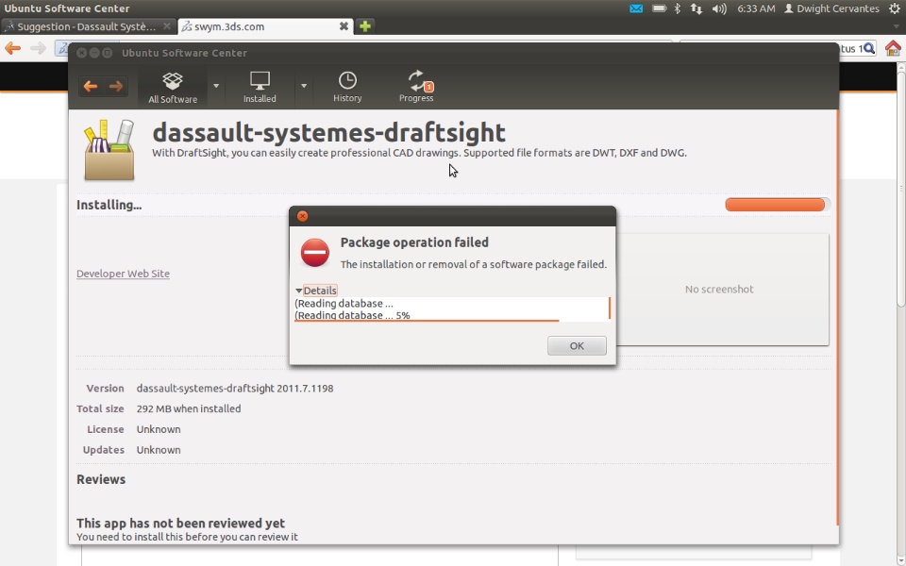Open the Bluetooth indicator
The width and height of the screenshot is (906, 566).
point(678,8)
